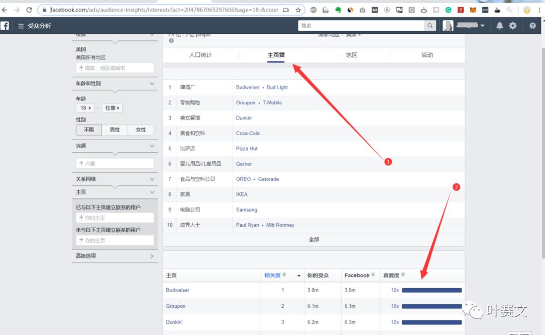
Task: Open Mitt Romney page link
Action: (280, 225)
